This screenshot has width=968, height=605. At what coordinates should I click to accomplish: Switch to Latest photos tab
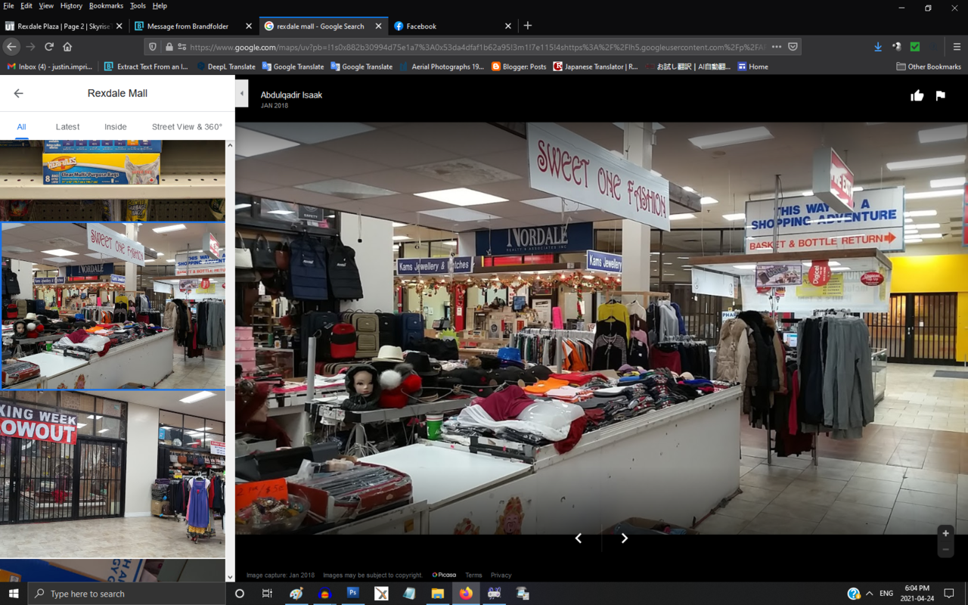[67, 126]
